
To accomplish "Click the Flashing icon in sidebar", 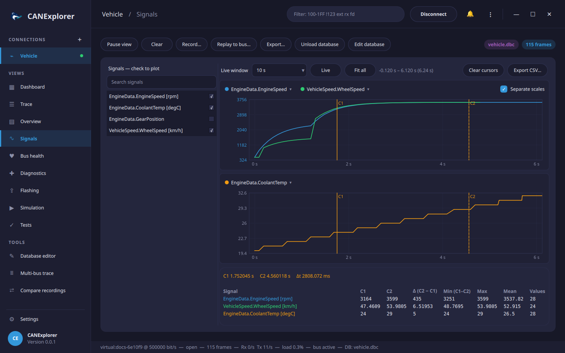I will (12, 191).
